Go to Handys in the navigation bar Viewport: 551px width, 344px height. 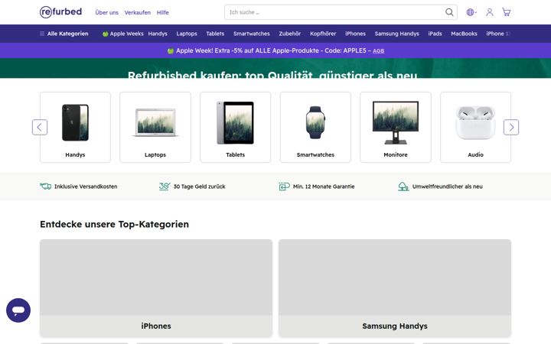point(158,34)
